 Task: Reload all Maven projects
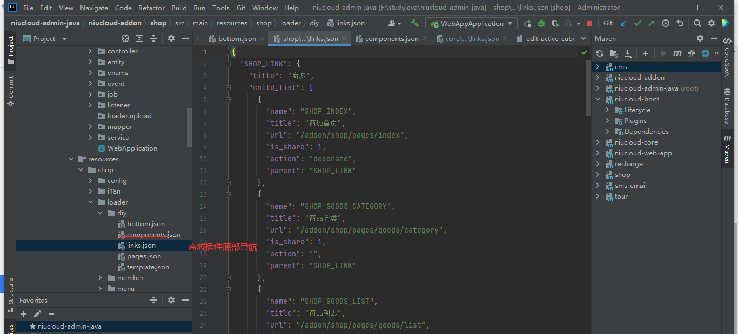click(599, 53)
